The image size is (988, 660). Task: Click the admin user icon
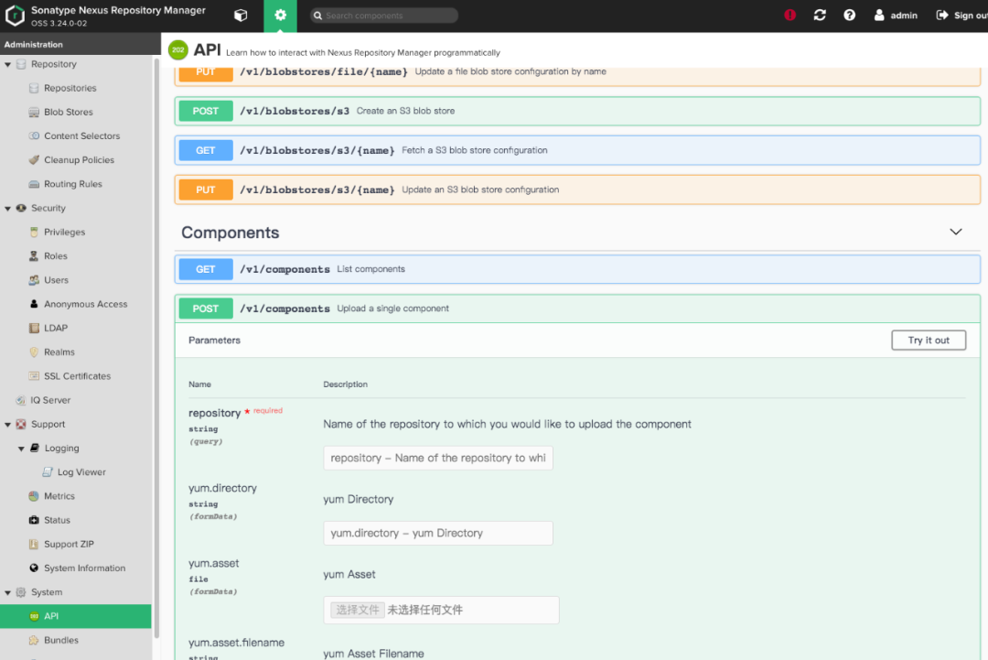point(879,16)
